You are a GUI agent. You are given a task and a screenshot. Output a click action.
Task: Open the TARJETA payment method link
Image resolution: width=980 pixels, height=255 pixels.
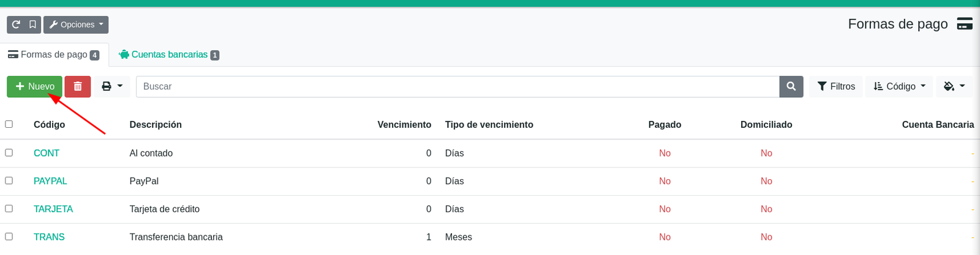[53, 209]
